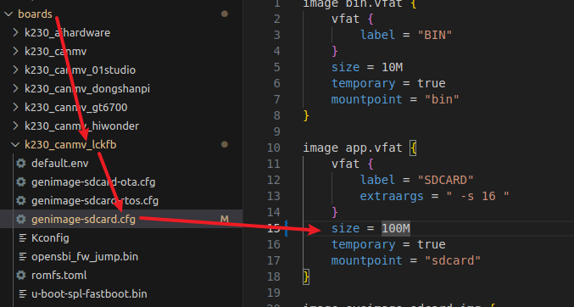574x307 pixels.
Task: Click the vfat keyword on line 11
Action: (x=346, y=164)
